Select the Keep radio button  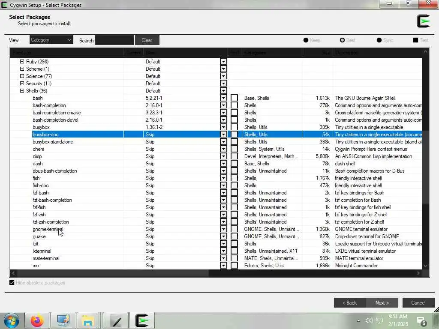[306, 40]
